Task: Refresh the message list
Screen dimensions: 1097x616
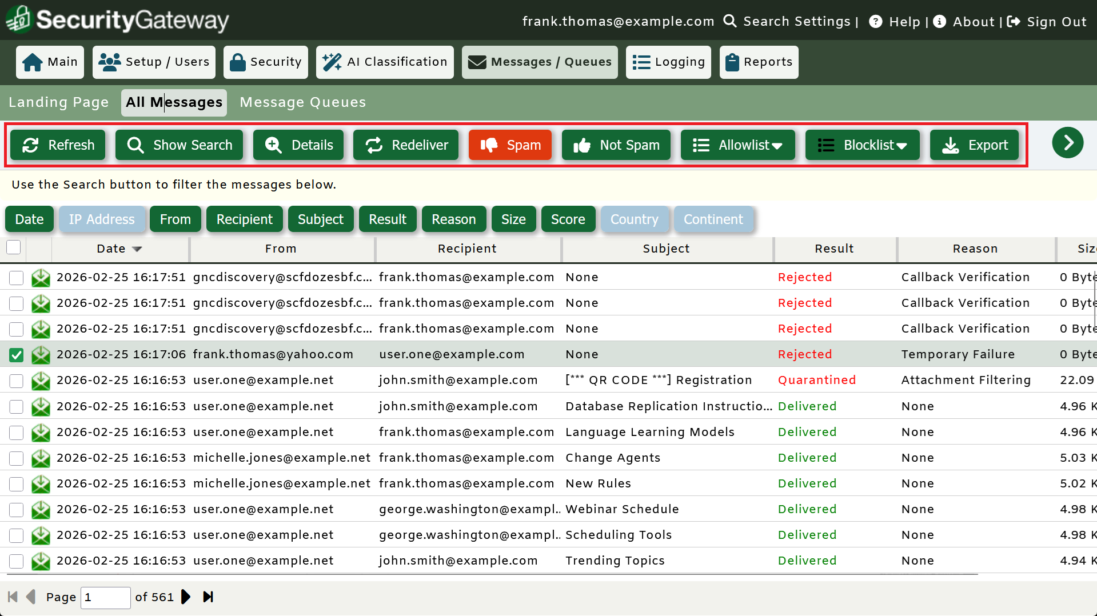Action: [58, 145]
